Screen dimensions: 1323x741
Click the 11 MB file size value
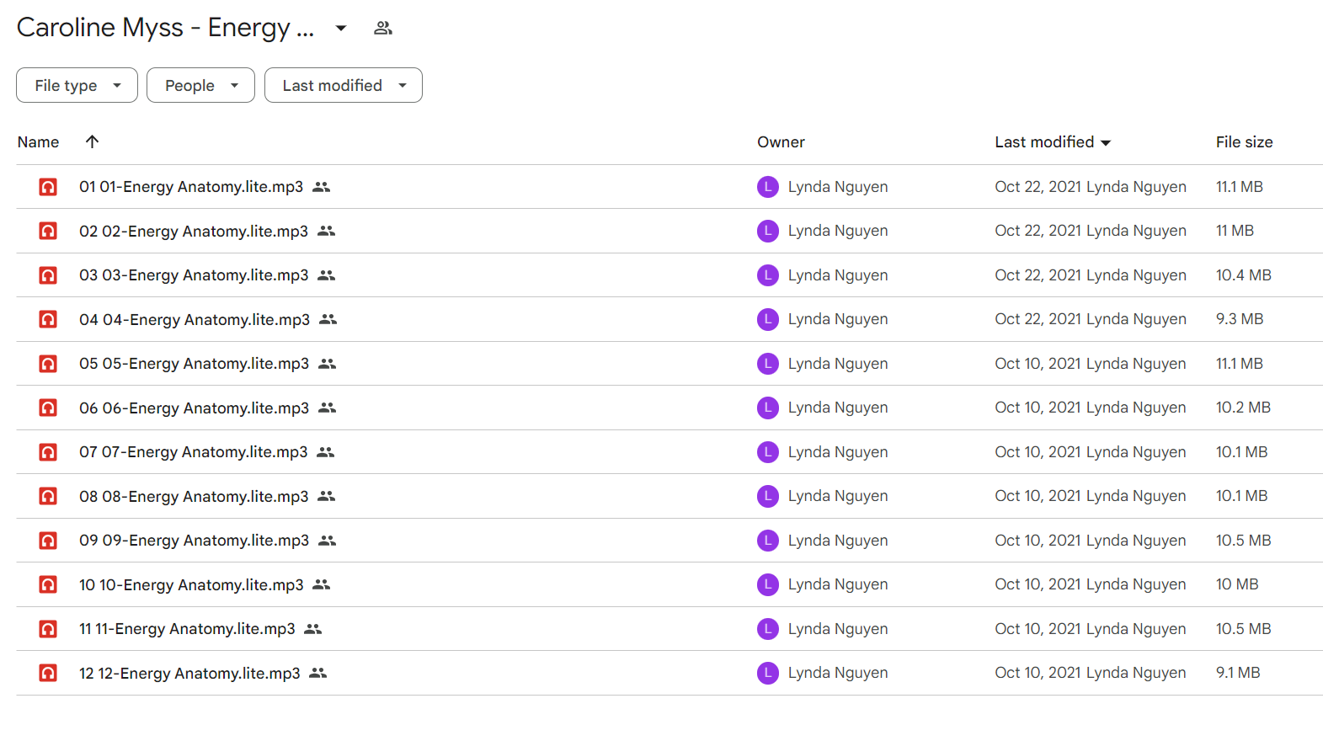1235,231
